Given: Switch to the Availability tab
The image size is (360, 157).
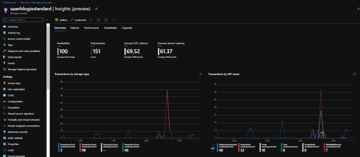Looking at the screenshot, I should [x=110, y=28].
